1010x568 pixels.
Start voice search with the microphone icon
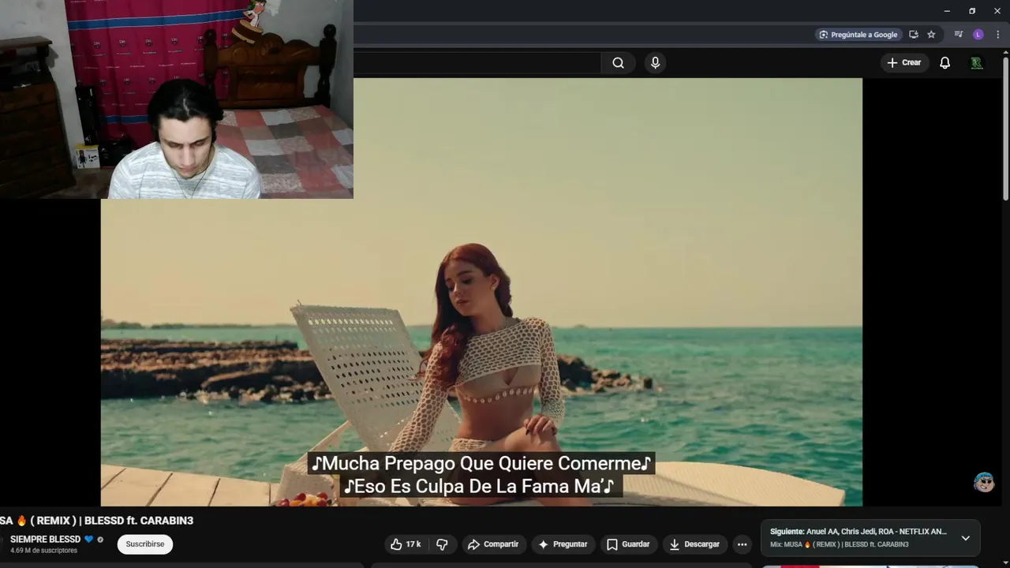click(655, 63)
